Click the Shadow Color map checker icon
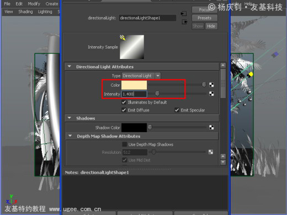This screenshot has height=215, width=287. click(211, 127)
